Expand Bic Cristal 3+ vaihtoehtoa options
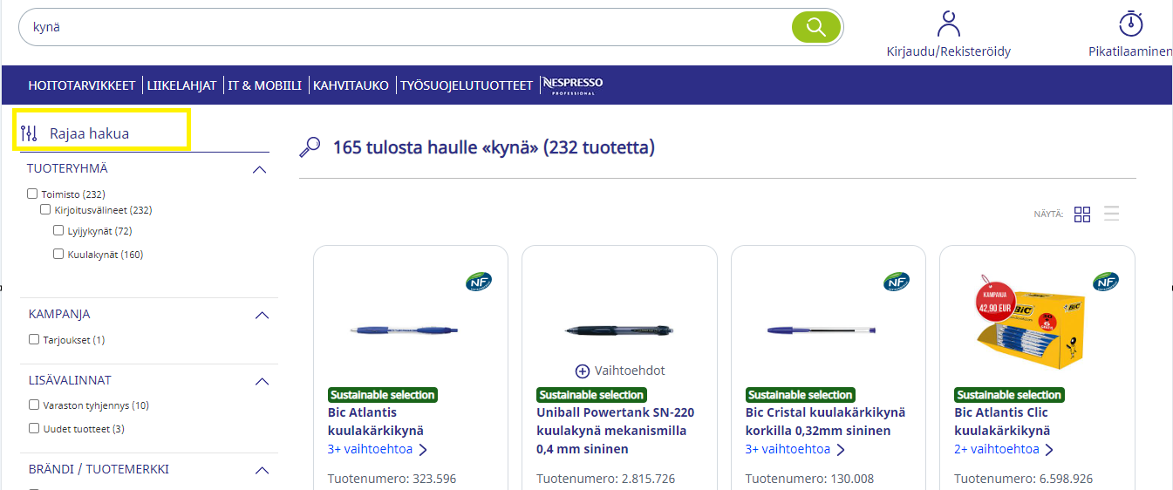 tap(795, 449)
